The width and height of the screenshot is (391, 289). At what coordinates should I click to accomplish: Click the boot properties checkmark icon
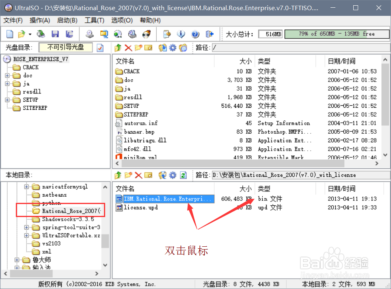tap(100, 48)
